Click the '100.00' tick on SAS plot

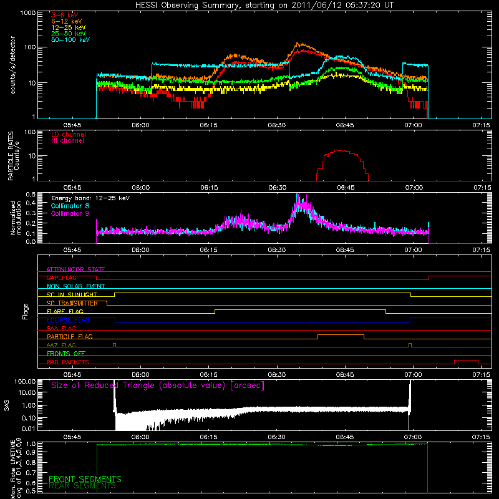pos(25,381)
